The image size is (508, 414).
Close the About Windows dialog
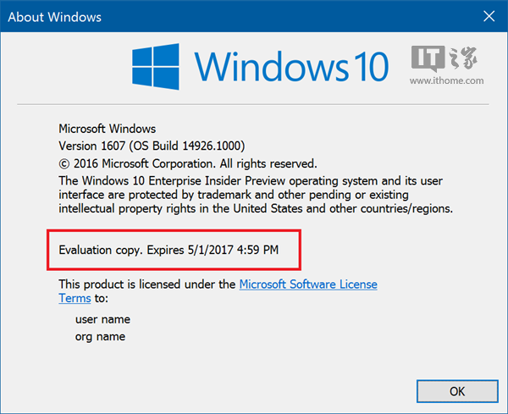[489, 14]
